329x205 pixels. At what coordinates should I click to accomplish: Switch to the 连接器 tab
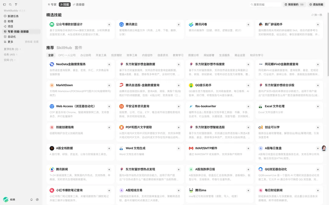pyautogui.click(x=79, y=4)
